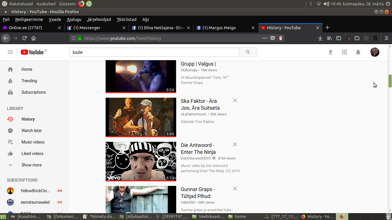Launch Firefox from top panel icon
392x220 pixels.
pyautogui.click(x=81, y=4)
